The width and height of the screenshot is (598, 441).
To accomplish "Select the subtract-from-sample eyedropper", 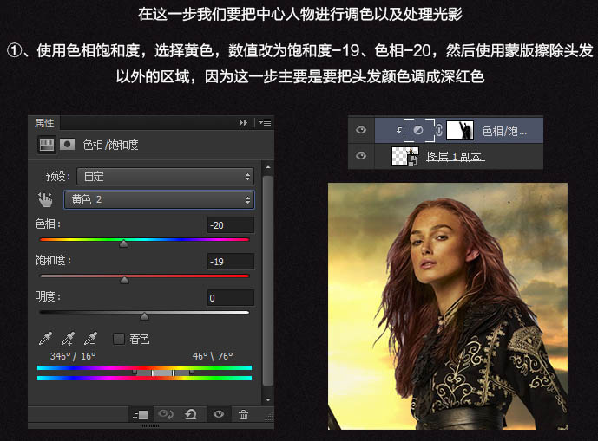I will (x=91, y=338).
